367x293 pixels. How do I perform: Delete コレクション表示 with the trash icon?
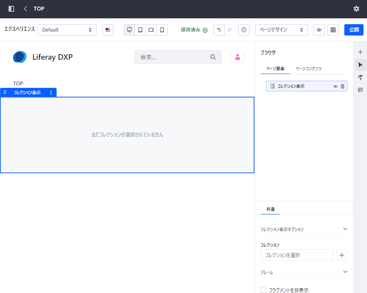pos(342,86)
